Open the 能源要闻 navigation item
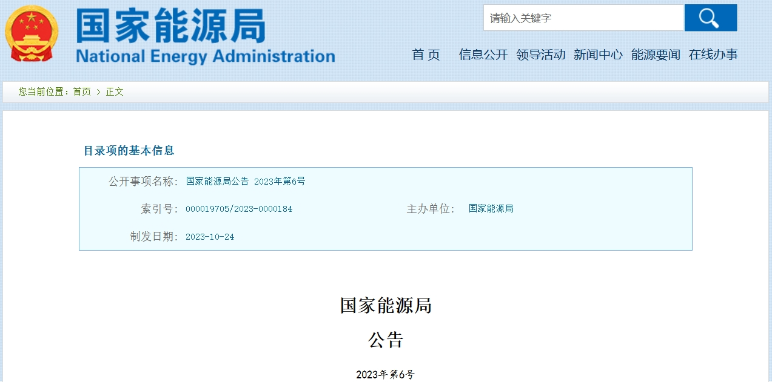The image size is (772, 382). click(656, 54)
